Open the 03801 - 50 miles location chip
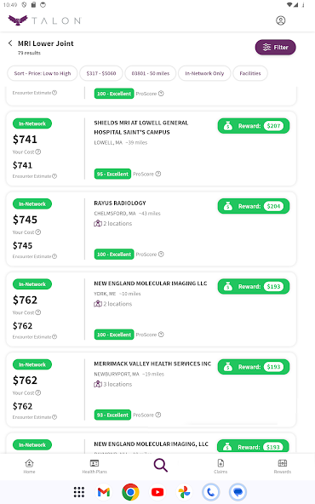The width and height of the screenshot is (315, 504). click(x=151, y=73)
